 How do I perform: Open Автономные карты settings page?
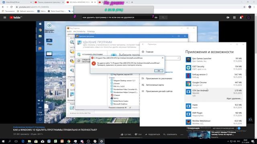click(x=153, y=85)
